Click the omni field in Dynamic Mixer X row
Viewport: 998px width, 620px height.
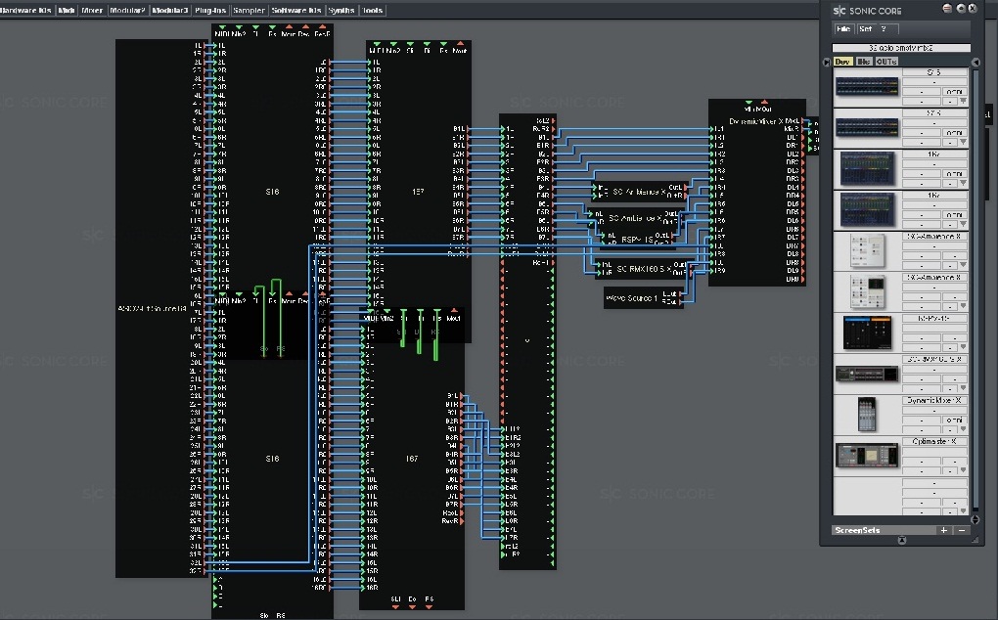click(953, 420)
